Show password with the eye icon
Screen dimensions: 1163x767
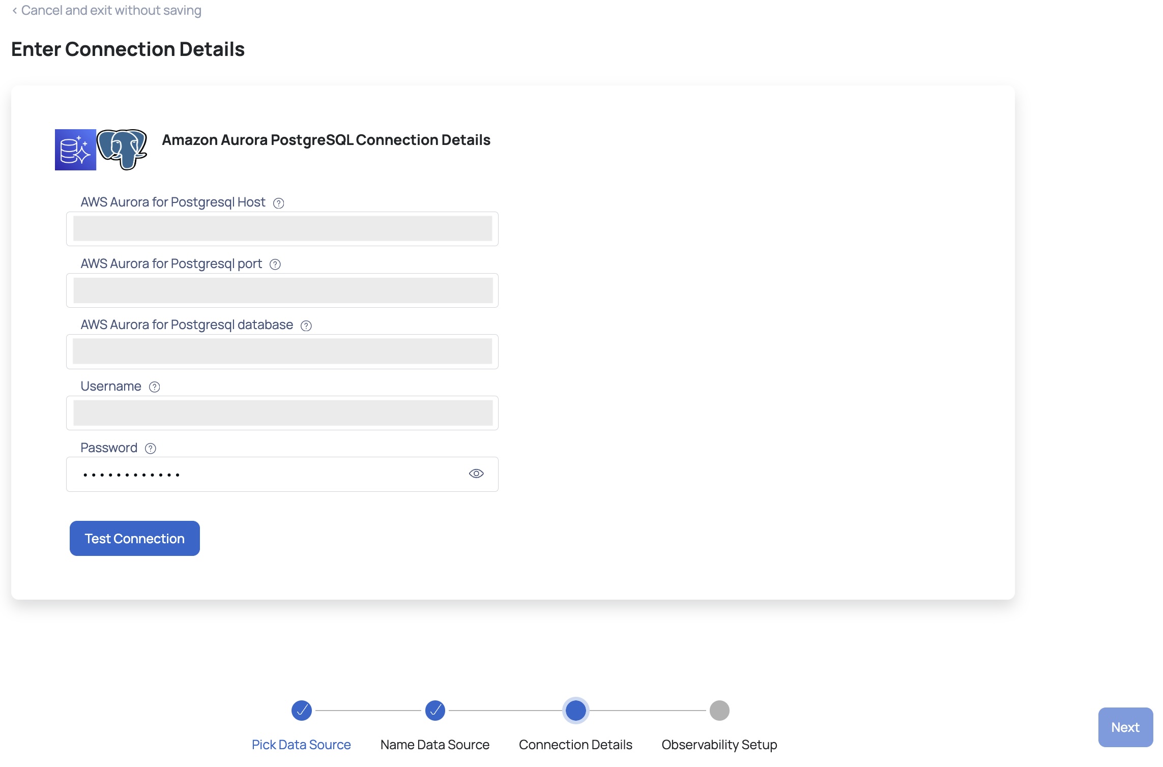coord(476,474)
